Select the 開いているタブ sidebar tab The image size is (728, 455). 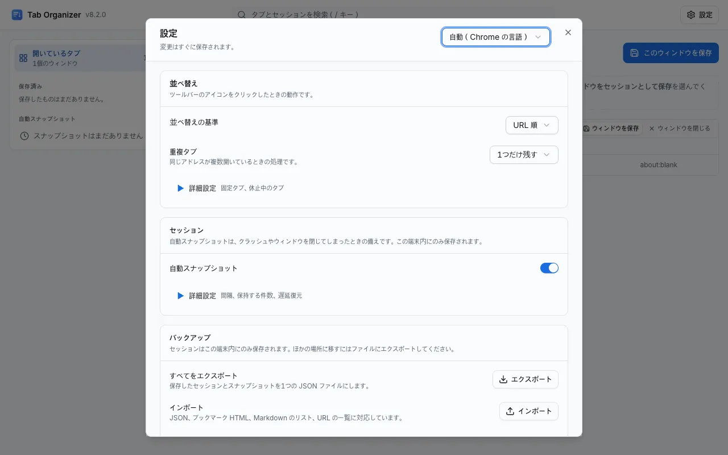pyautogui.click(x=80, y=58)
